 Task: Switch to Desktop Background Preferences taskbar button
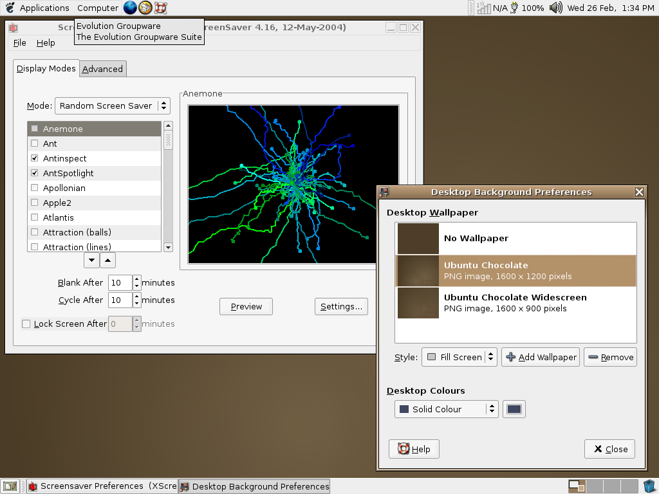click(254, 486)
